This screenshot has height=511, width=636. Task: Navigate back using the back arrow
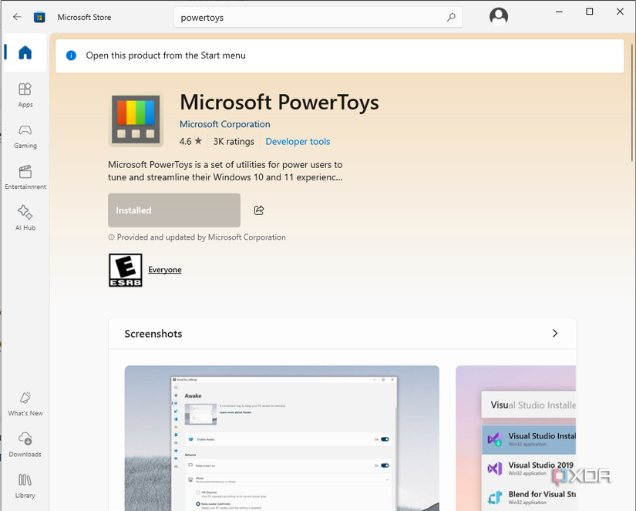pos(16,15)
